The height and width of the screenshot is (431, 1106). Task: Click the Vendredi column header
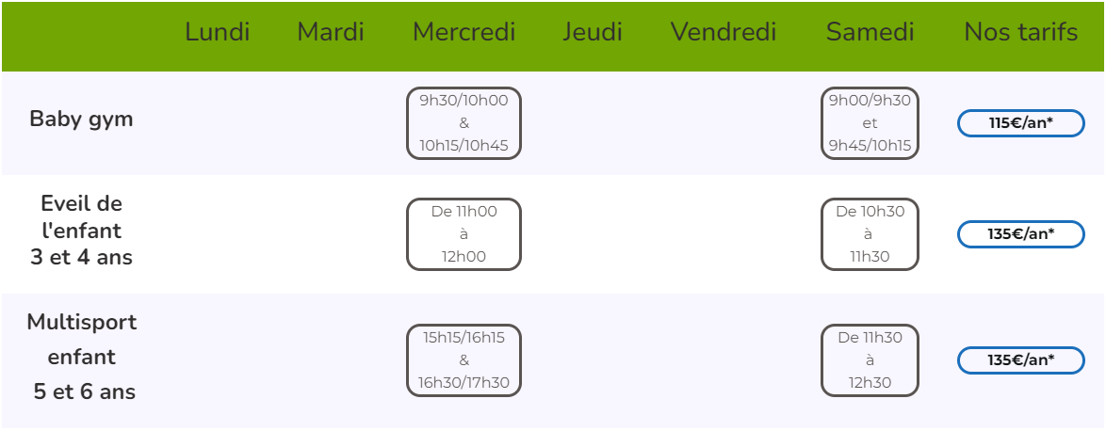pyautogui.click(x=724, y=33)
